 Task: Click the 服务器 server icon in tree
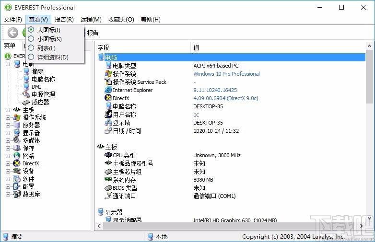point(17,125)
